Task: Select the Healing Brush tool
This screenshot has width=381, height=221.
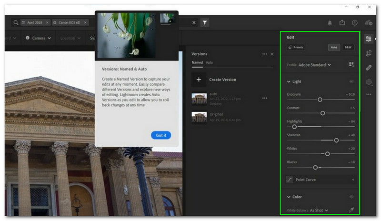Action: click(369, 68)
